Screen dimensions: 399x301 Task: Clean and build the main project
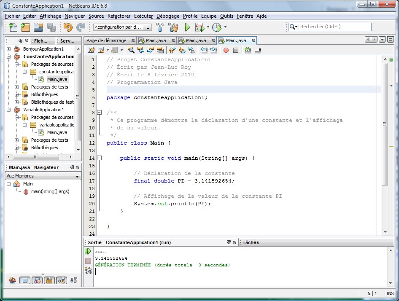tap(173, 27)
